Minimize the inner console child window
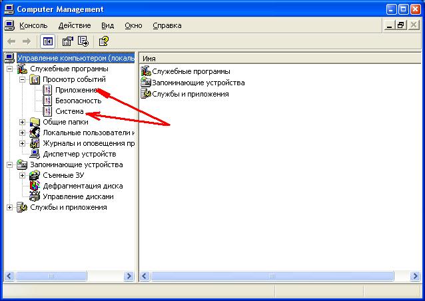Viewport: 425px width, 301px height. [389, 25]
